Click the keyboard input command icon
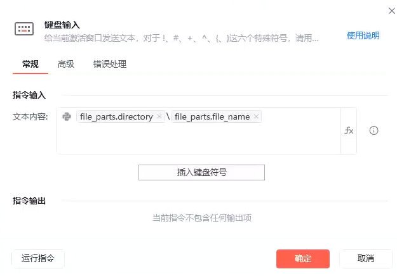This screenshot has width=397, height=276. (24, 29)
